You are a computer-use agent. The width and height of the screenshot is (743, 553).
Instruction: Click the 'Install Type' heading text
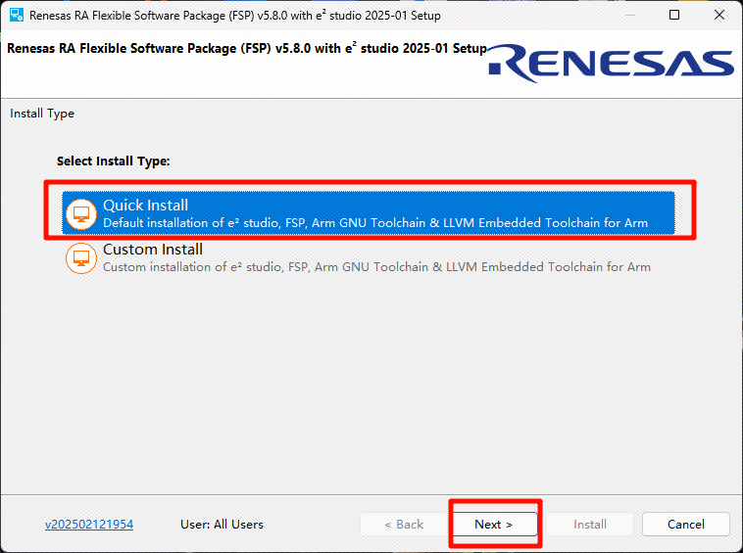click(x=42, y=114)
